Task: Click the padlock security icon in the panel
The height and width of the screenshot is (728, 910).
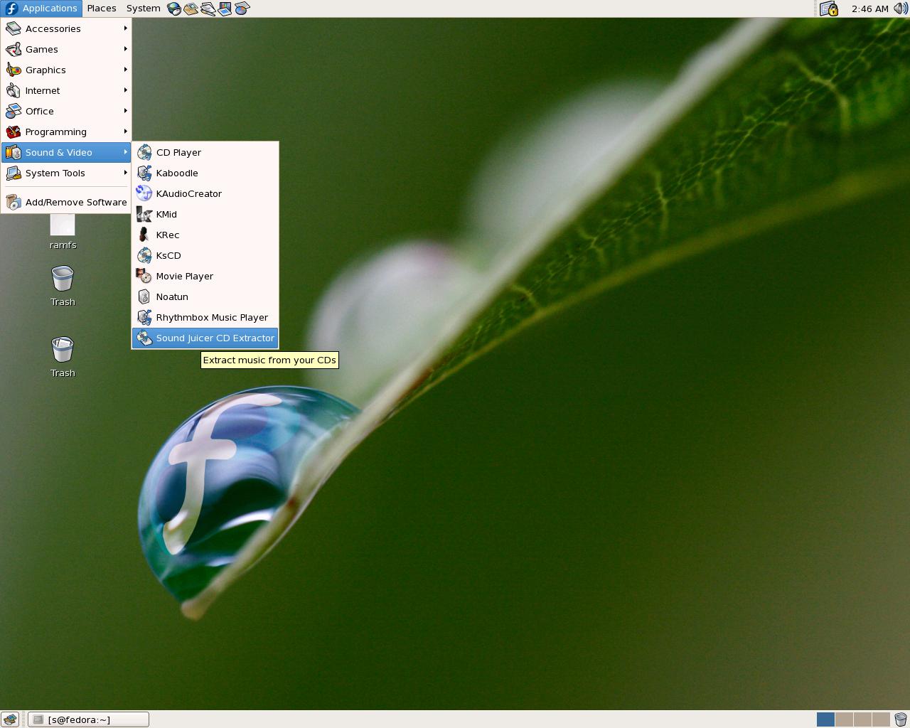Action: (829, 9)
